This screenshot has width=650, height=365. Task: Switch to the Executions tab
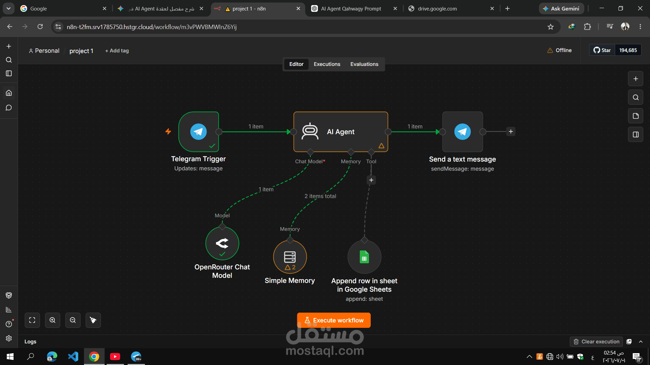coord(327,64)
